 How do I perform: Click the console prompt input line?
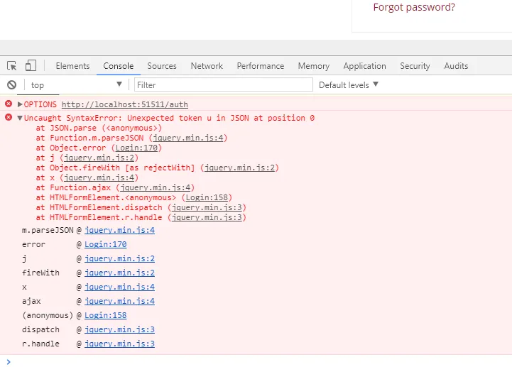pos(256,361)
